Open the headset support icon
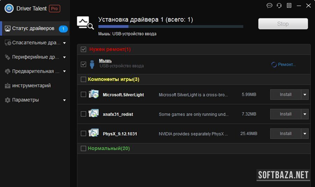 (x=279, y=5)
